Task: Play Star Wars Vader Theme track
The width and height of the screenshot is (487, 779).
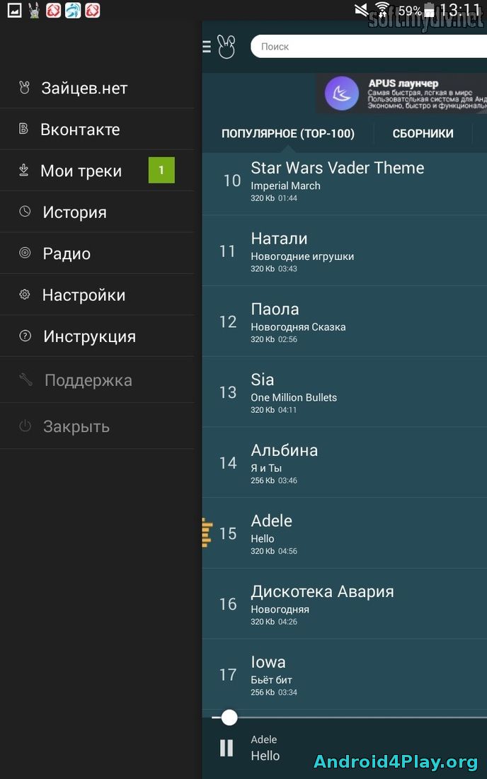Action: [345, 181]
